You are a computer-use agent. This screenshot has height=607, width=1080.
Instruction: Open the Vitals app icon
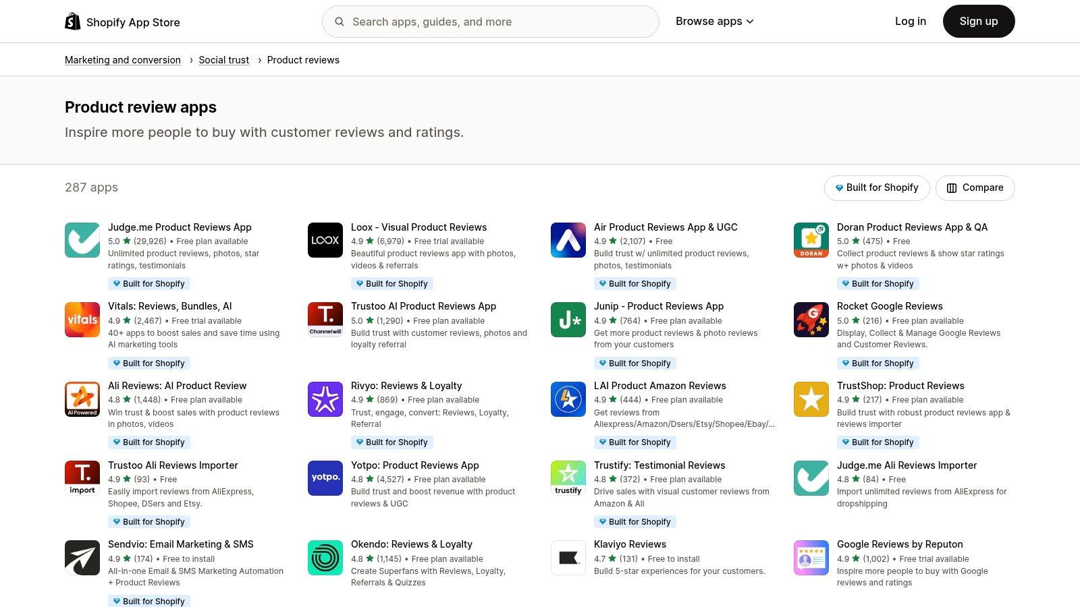coord(82,320)
